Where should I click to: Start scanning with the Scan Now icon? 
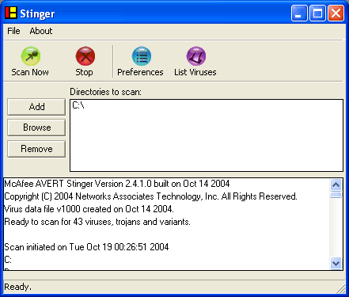click(x=31, y=56)
